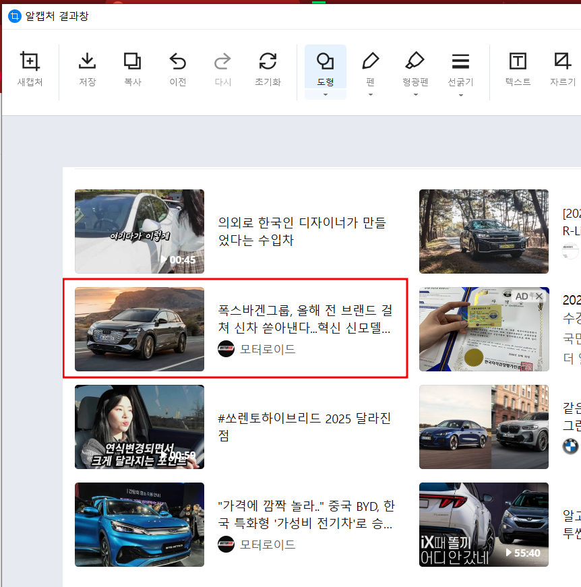Screen dimensions: 581x587
Task: Open the iX때 똘끼 video thumbnail 55:40
Action: (484, 524)
